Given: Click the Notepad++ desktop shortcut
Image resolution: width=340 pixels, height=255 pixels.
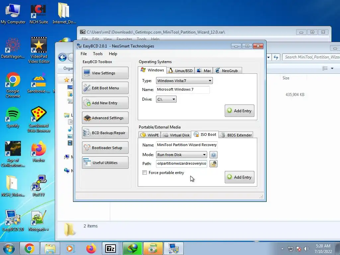Looking at the screenshot, I should coord(39,220).
